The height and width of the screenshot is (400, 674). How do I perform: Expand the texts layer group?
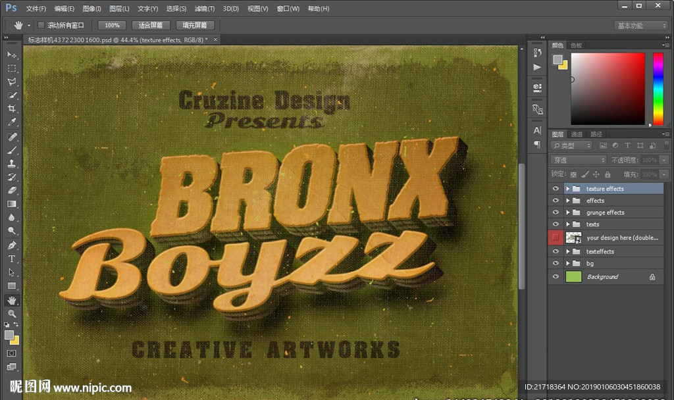(x=567, y=224)
